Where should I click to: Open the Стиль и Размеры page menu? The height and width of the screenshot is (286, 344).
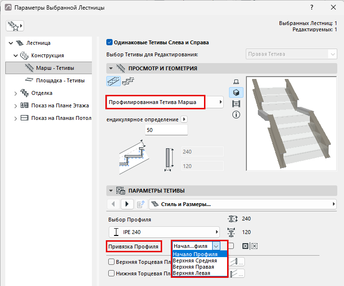click(x=242, y=204)
